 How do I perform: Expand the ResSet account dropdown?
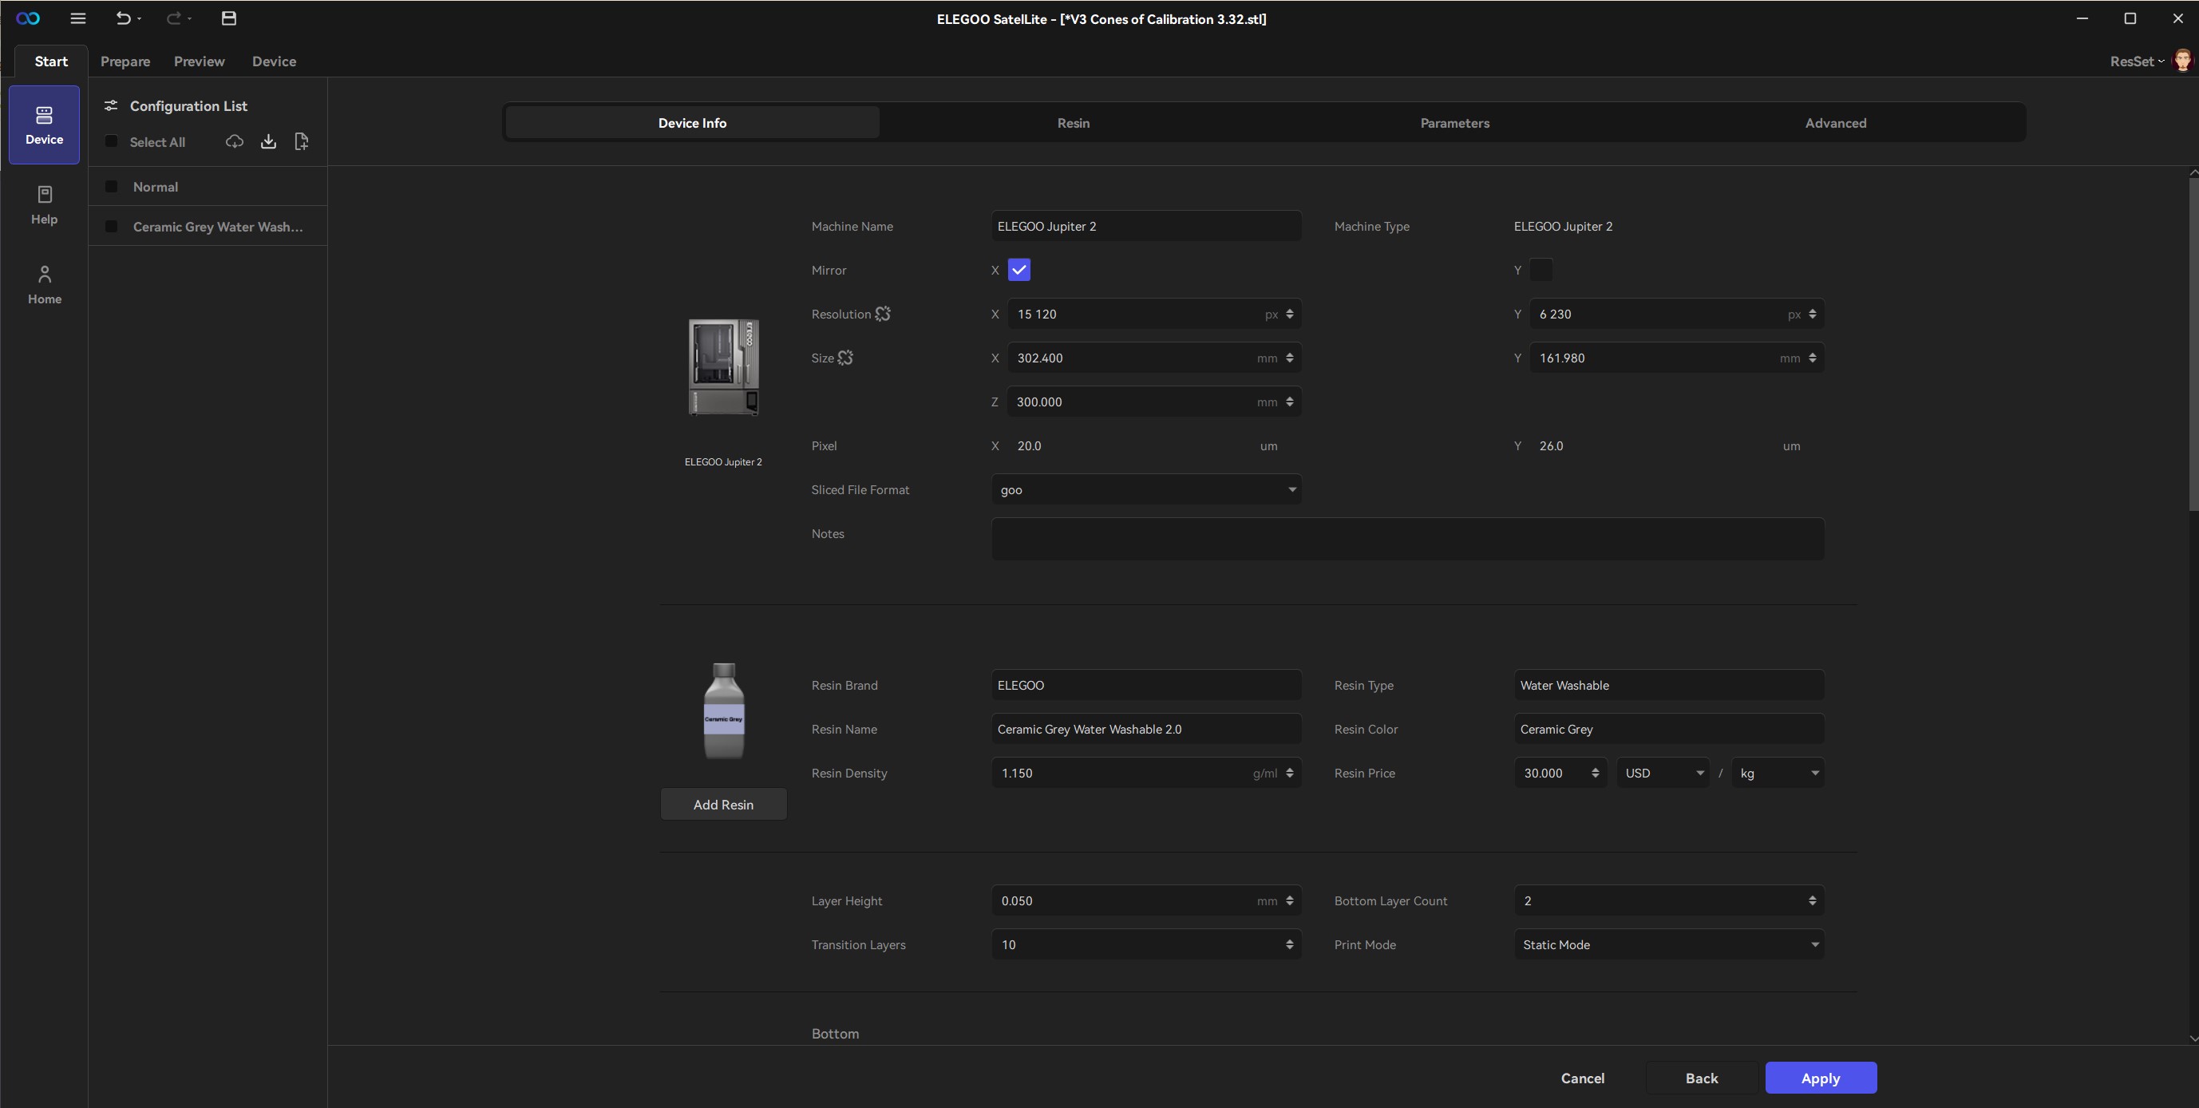2138,61
